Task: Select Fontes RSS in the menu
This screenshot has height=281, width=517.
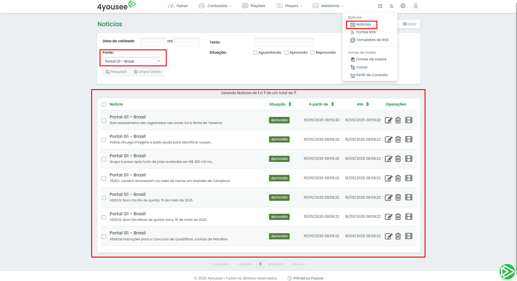Action: pos(363,32)
